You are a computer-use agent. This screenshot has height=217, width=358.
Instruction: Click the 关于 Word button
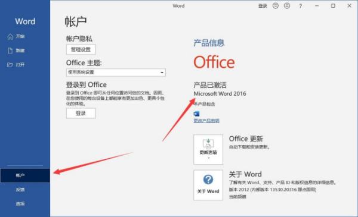[208, 185]
